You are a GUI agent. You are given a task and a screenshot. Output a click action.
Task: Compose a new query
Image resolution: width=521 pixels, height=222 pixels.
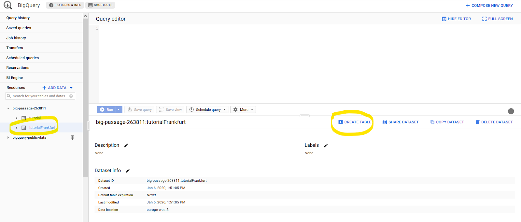click(x=489, y=6)
